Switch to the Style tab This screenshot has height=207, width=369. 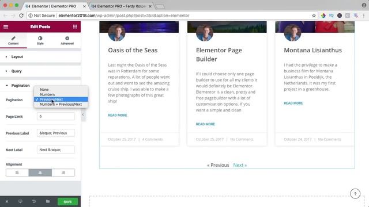[40, 41]
